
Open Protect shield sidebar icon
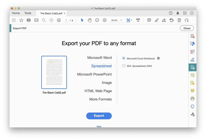pyautogui.click(x=193, y=106)
